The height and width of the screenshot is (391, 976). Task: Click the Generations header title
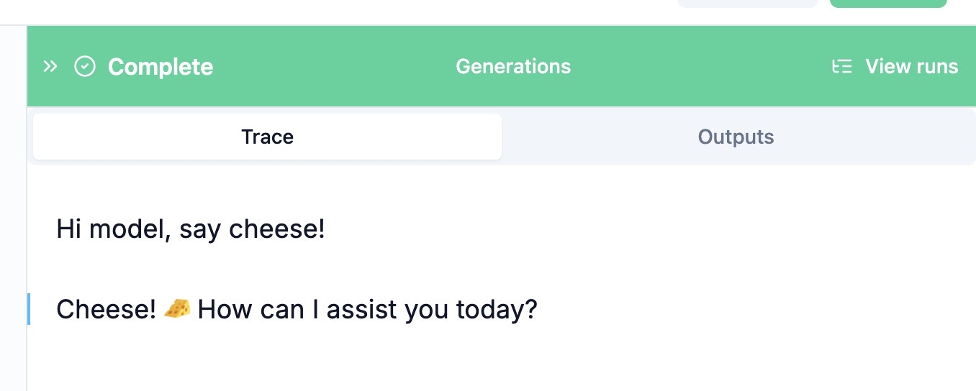click(513, 67)
